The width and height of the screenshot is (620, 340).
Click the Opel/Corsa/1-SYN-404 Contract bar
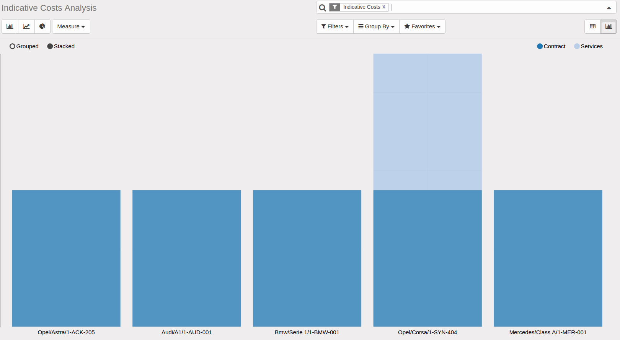(x=427, y=258)
